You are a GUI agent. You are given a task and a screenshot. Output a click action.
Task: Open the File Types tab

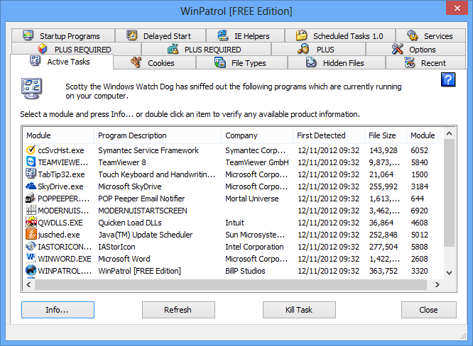point(242,62)
